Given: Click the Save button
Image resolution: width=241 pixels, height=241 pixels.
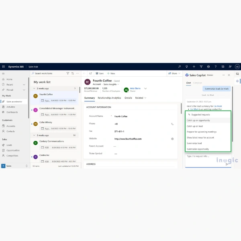Looking at the screenshot, I should (100, 74).
